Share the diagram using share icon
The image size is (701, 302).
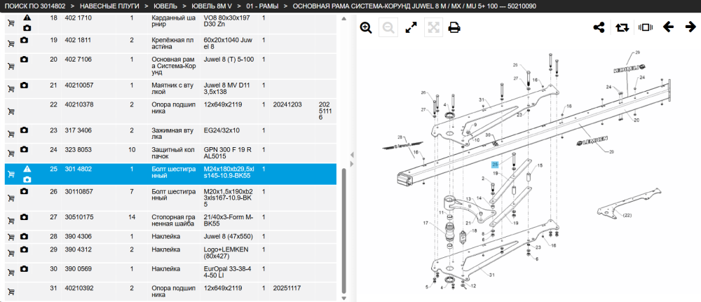click(x=599, y=28)
